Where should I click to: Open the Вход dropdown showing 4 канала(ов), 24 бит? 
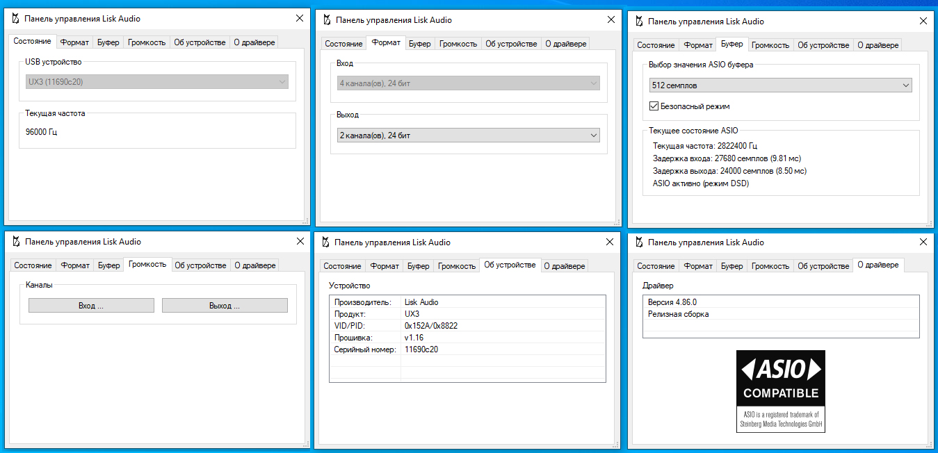[x=468, y=83]
